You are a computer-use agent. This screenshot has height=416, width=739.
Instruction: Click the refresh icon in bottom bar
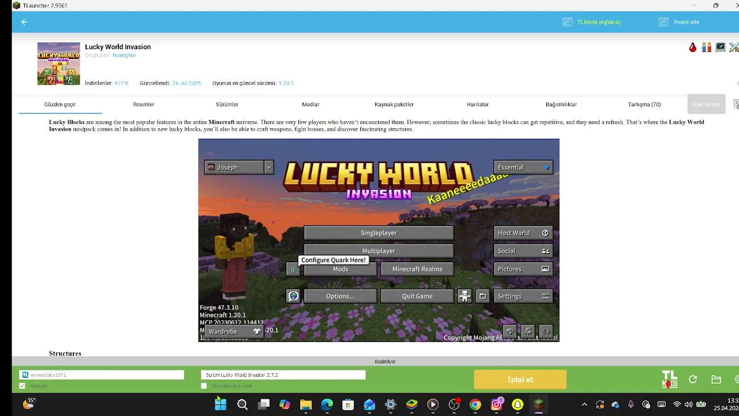tap(693, 380)
